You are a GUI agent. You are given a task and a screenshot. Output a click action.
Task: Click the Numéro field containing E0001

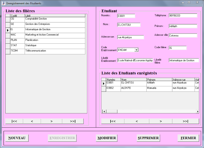(126, 16)
